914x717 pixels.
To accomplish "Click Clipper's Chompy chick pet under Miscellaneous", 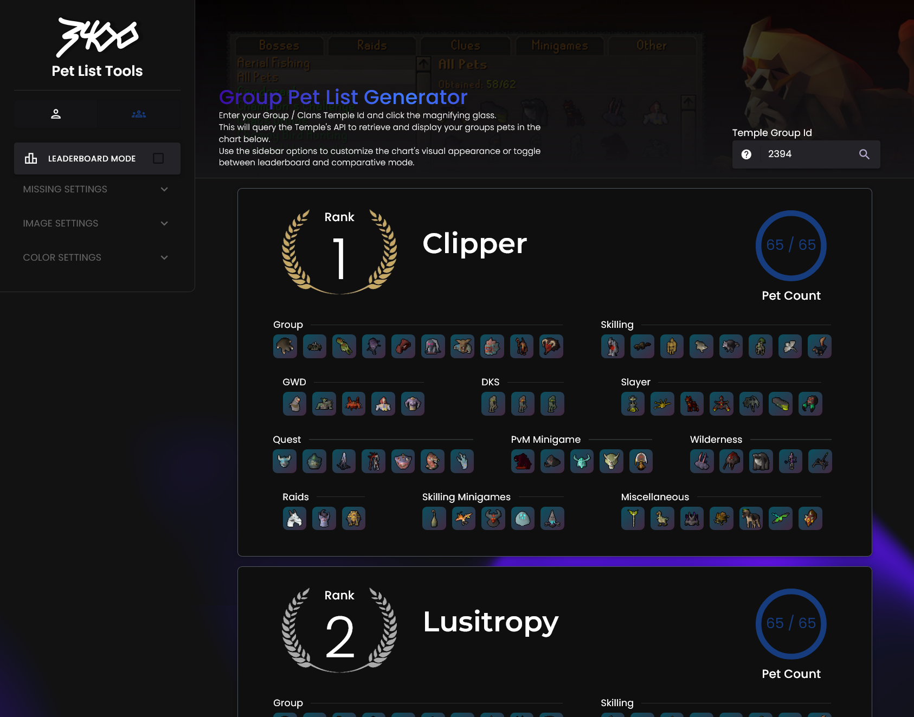I will tap(662, 519).
